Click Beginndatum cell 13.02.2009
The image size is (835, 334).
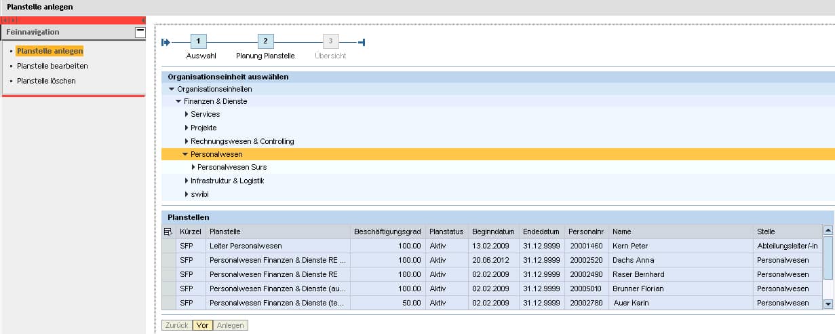point(493,246)
